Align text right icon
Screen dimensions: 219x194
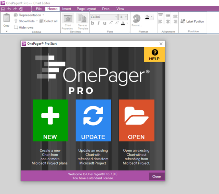(175, 21)
